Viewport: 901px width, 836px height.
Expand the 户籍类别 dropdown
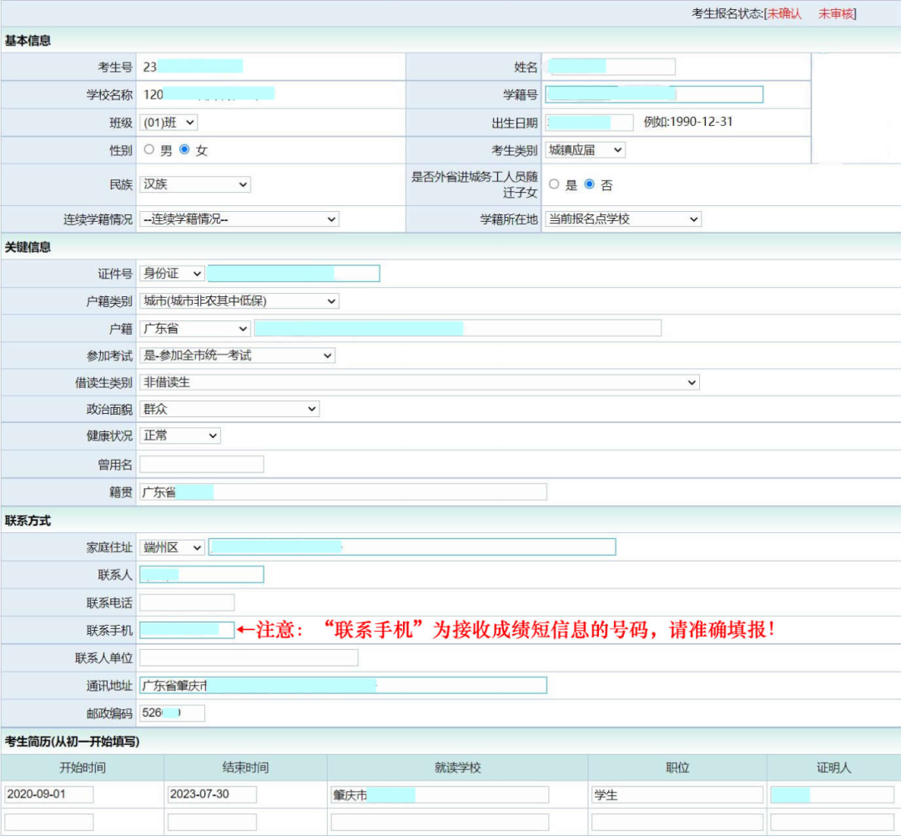(x=239, y=300)
